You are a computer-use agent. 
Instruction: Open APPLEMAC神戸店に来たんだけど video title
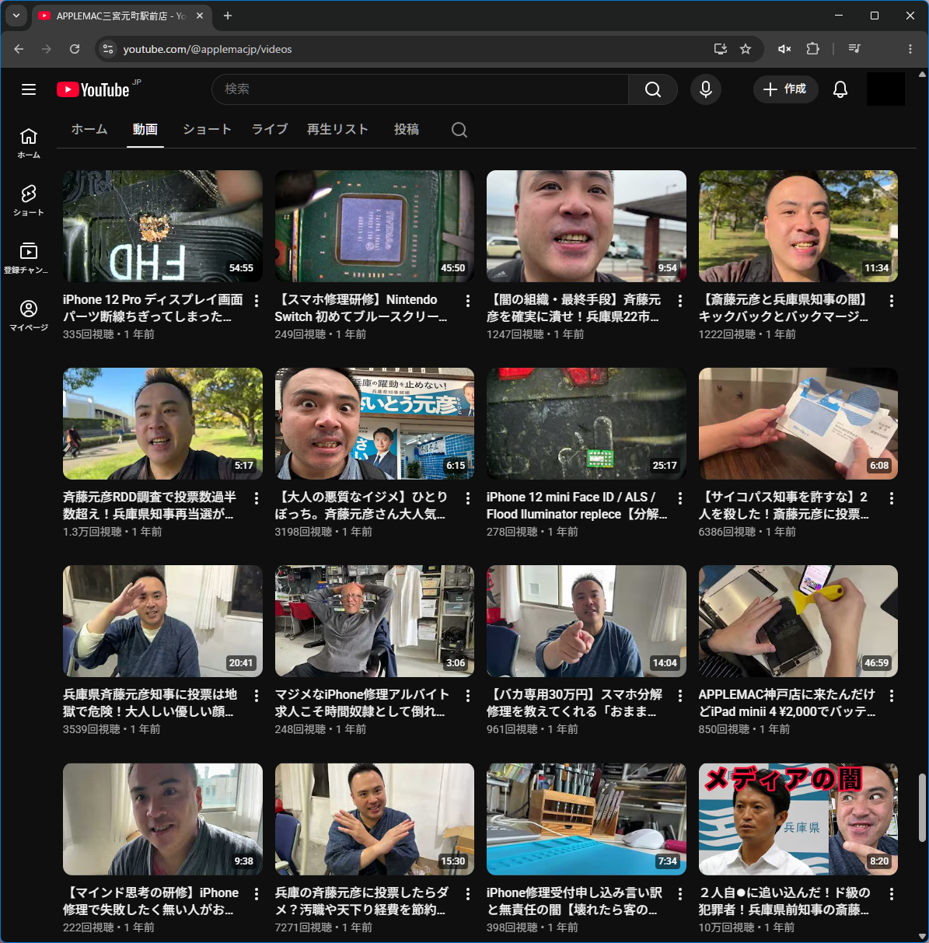point(787,703)
